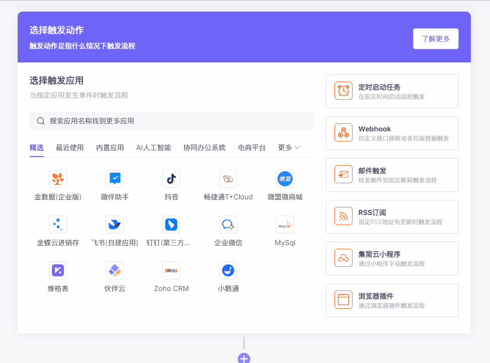Expand the 更多 categories dropdown
The height and width of the screenshot is (363, 490).
click(289, 148)
